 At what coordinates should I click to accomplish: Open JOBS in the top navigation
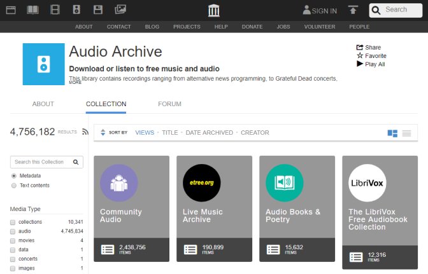click(x=283, y=27)
